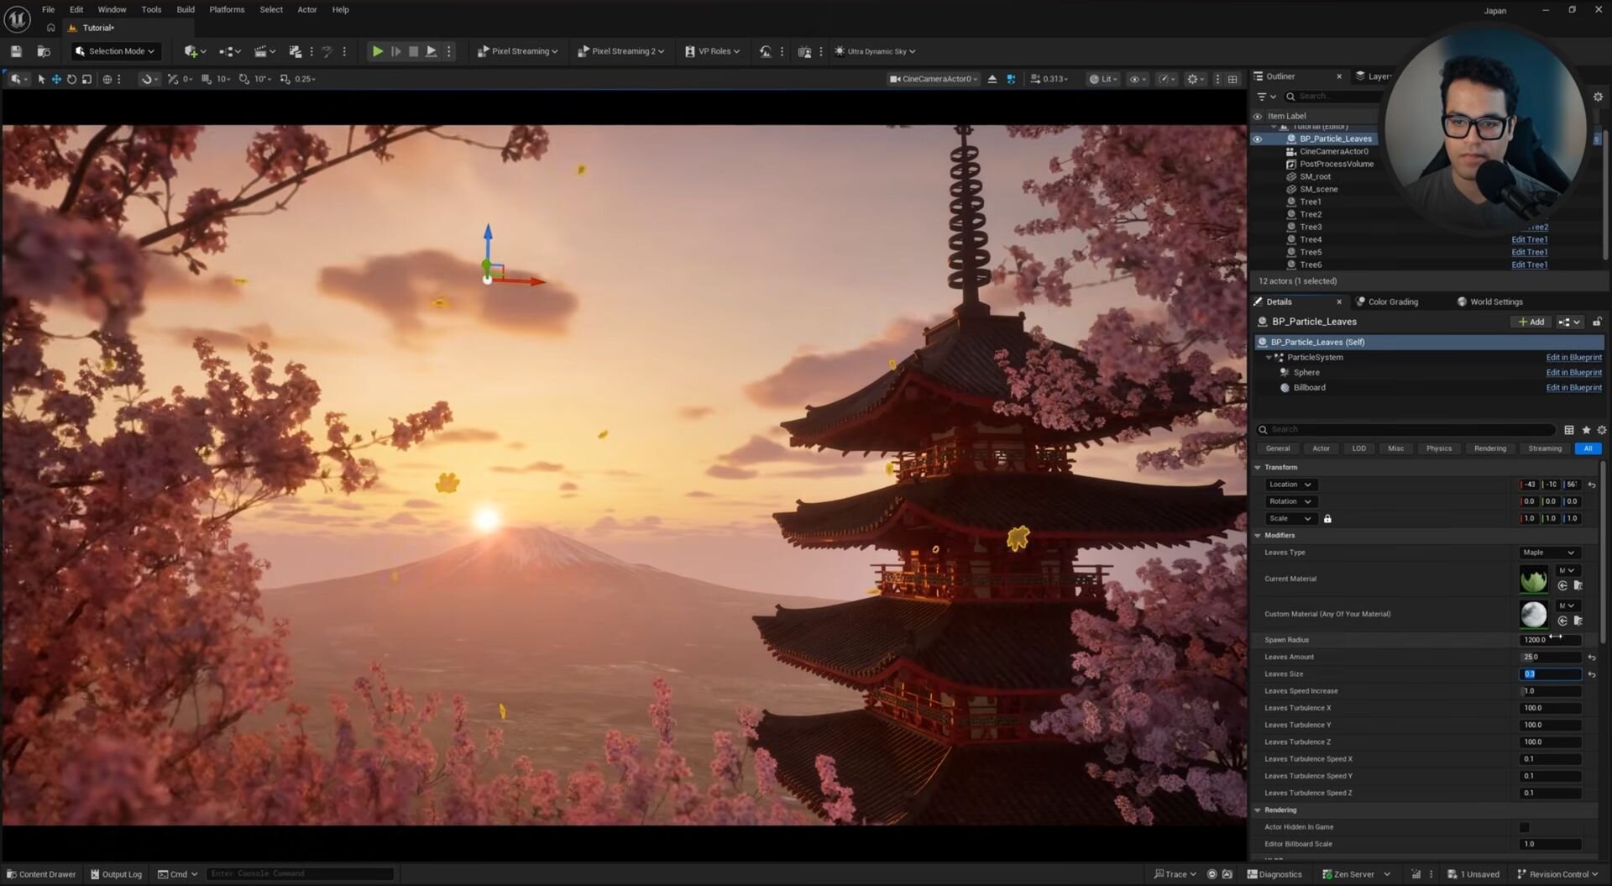Toggle the All filter in Details
The image size is (1612, 886).
tap(1587, 448)
